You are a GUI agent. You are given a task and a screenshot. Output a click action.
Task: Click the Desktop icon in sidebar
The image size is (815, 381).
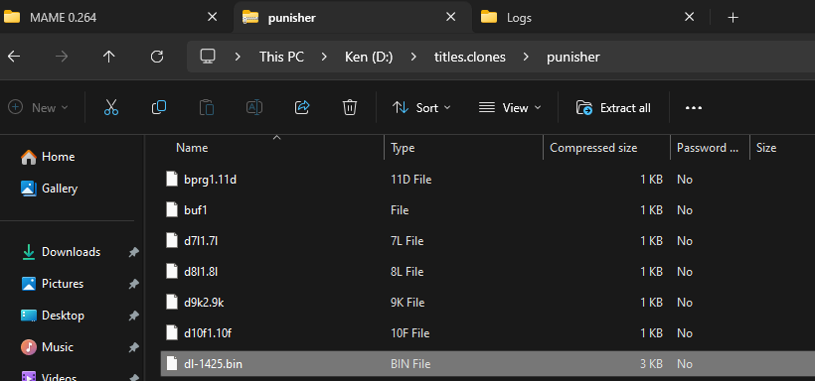(29, 316)
